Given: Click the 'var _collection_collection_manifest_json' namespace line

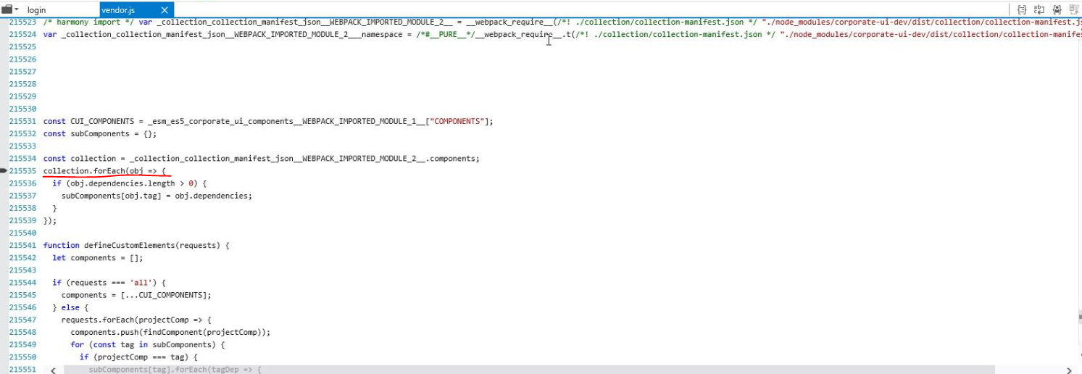Looking at the screenshot, I should 562,35.
